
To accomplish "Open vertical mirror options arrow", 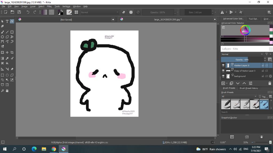I will click(236, 12).
